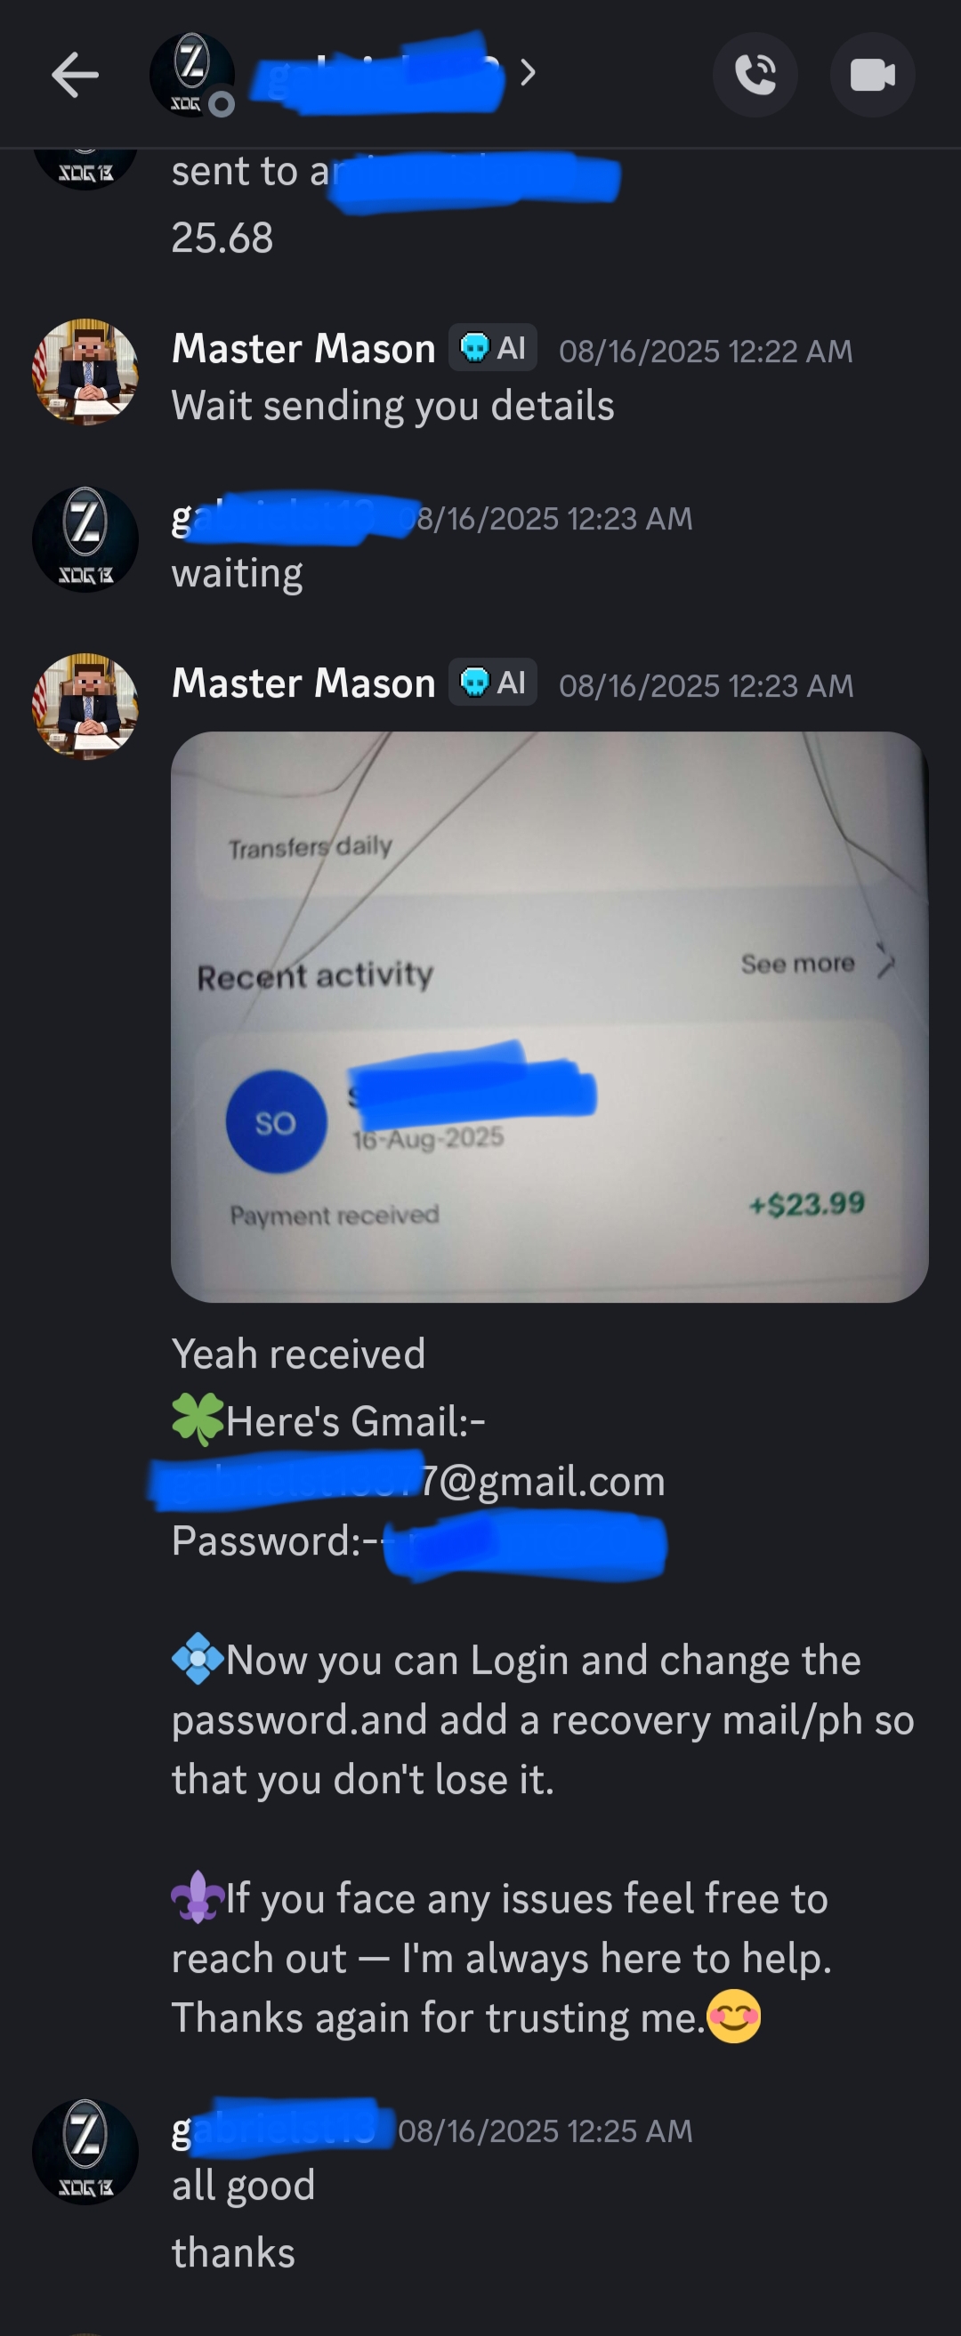This screenshot has height=2336, width=961.
Task: Open the profile avatar in the chat header
Action: [x=192, y=75]
